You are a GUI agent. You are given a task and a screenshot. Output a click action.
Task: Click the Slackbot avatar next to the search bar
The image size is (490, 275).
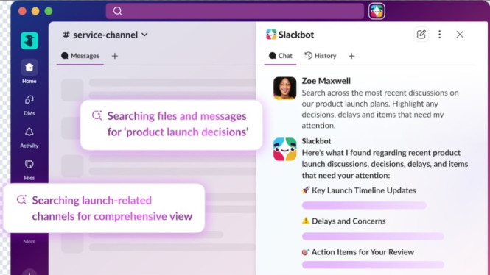coord(377,11)
